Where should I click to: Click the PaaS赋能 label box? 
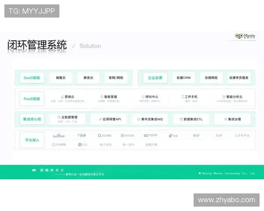coord(32,99)
